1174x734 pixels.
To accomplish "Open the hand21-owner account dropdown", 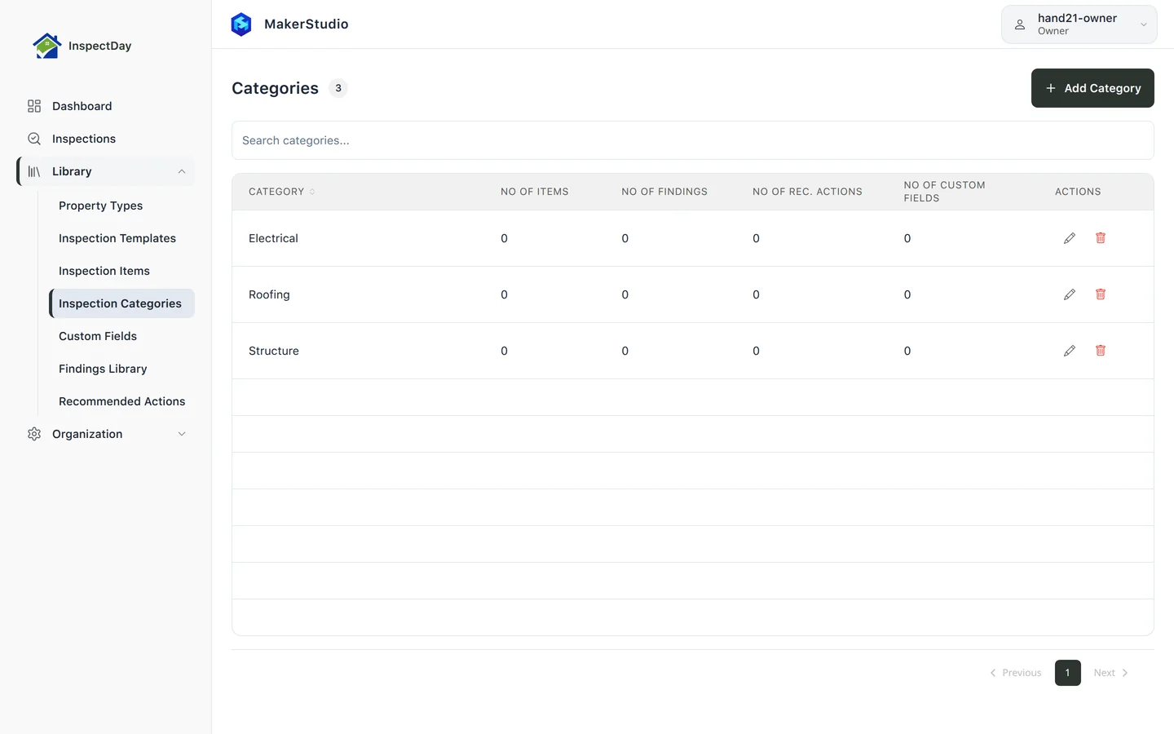I will coord(1079,24).
